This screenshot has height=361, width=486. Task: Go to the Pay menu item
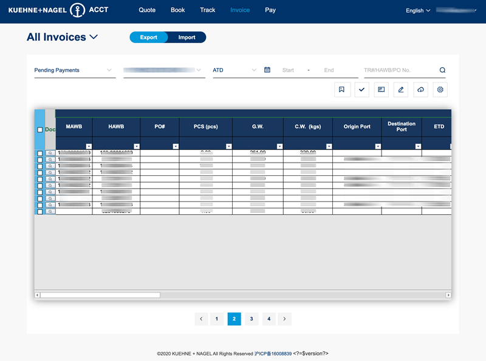(270, 10)
